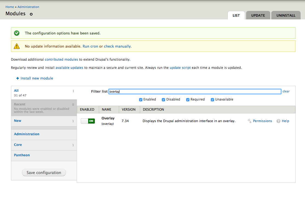Click the yellow warning triangle icon
The image size is (305, 206).
tap(17, 46)
